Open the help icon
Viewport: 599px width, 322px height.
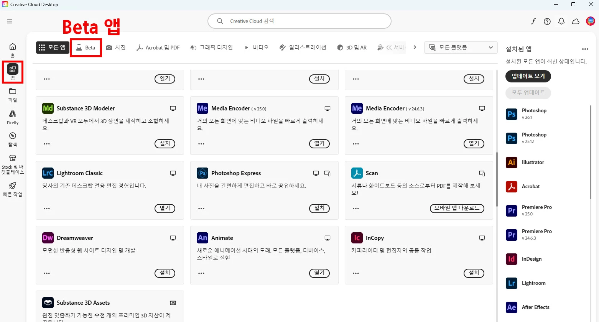tap(547, 21)
